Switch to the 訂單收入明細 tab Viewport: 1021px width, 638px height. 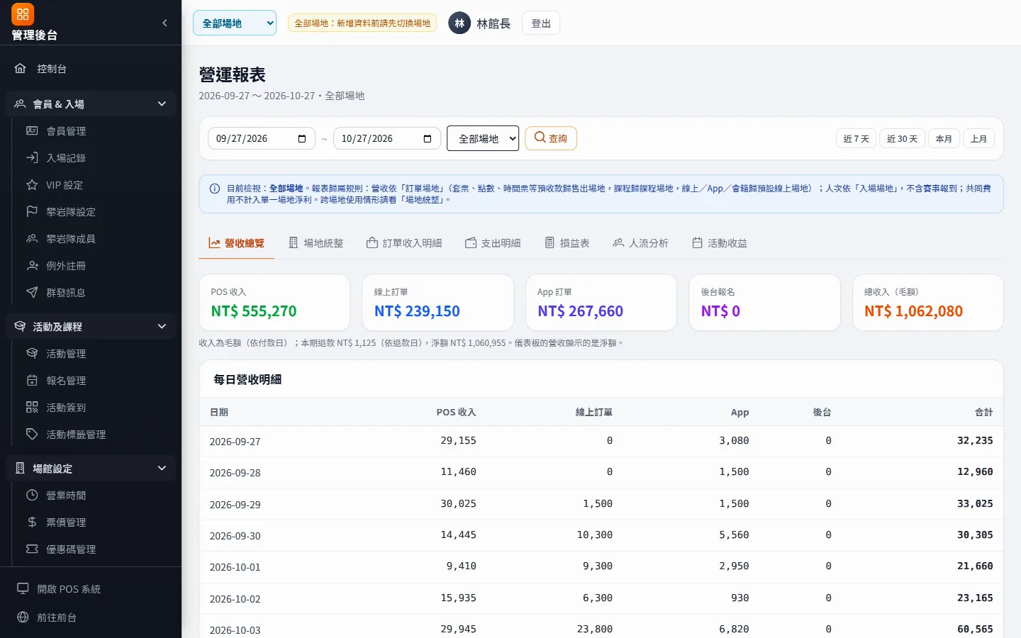[x=404, y=243]
